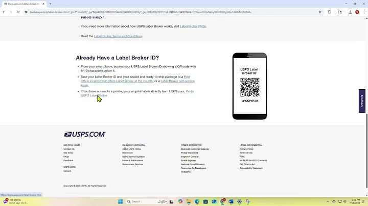
Task: Open File Explorer from the taskbar
Action: click(189, 201)
